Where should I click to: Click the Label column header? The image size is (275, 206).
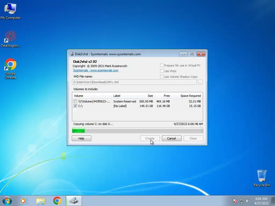(125, 96)
